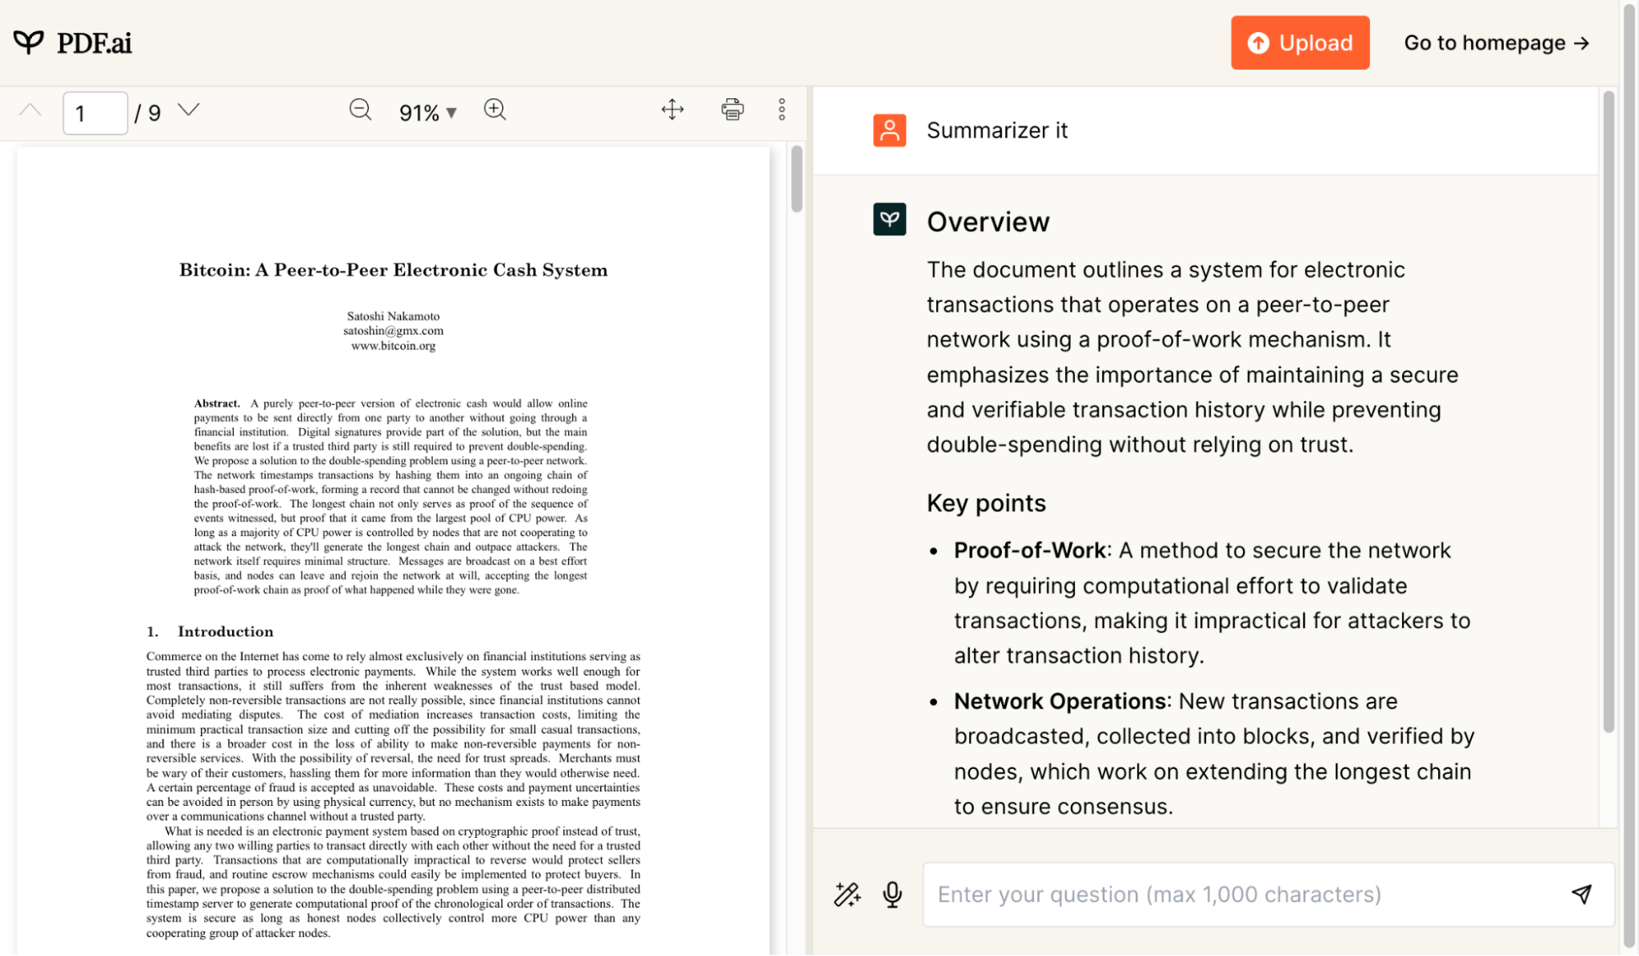Zoom in on the PDF
Image resolution: width=1639 pixels, height=956 pixels.
pyautogui.click(x=495, y=110)
